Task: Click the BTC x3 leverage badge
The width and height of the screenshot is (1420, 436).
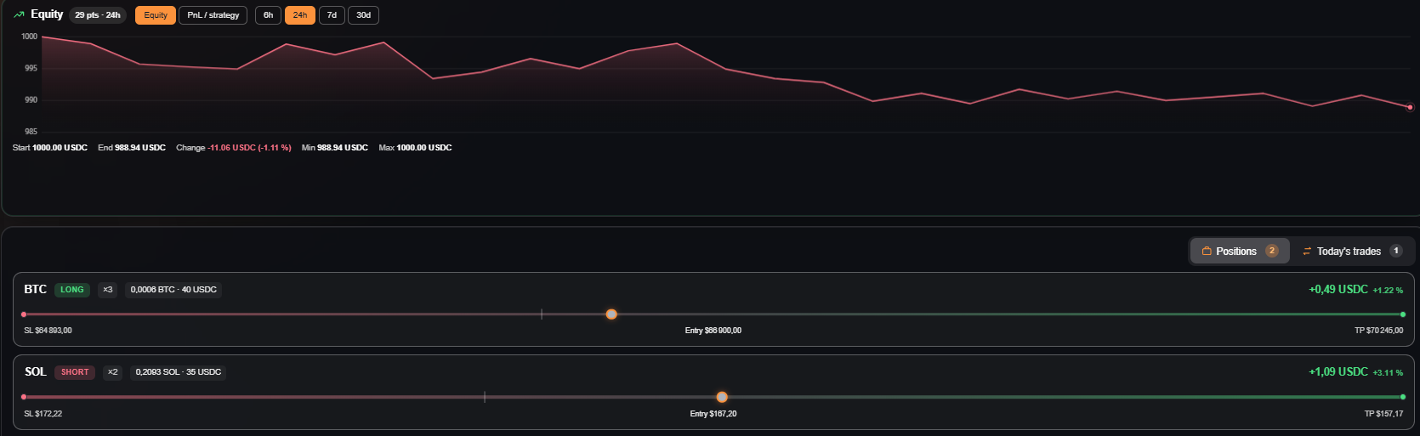Action: (x=108, y=290)
